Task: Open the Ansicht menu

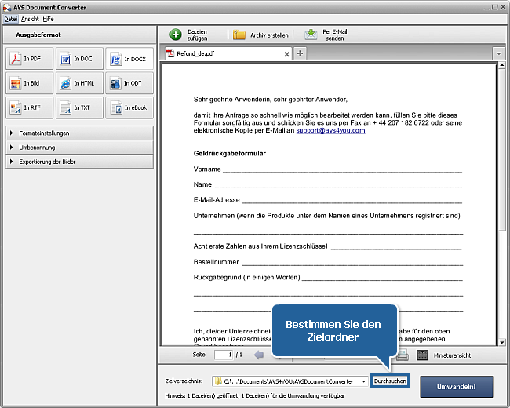Action: point(30,18)
